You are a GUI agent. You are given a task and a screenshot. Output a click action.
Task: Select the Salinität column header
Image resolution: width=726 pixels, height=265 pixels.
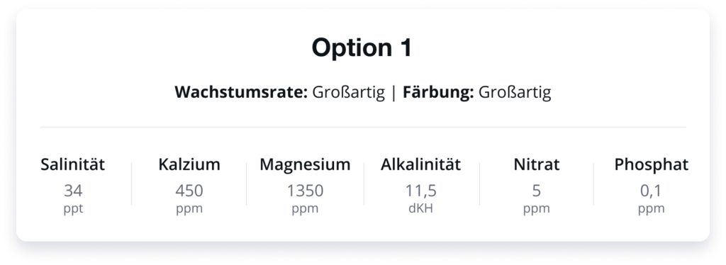(73, 164)
